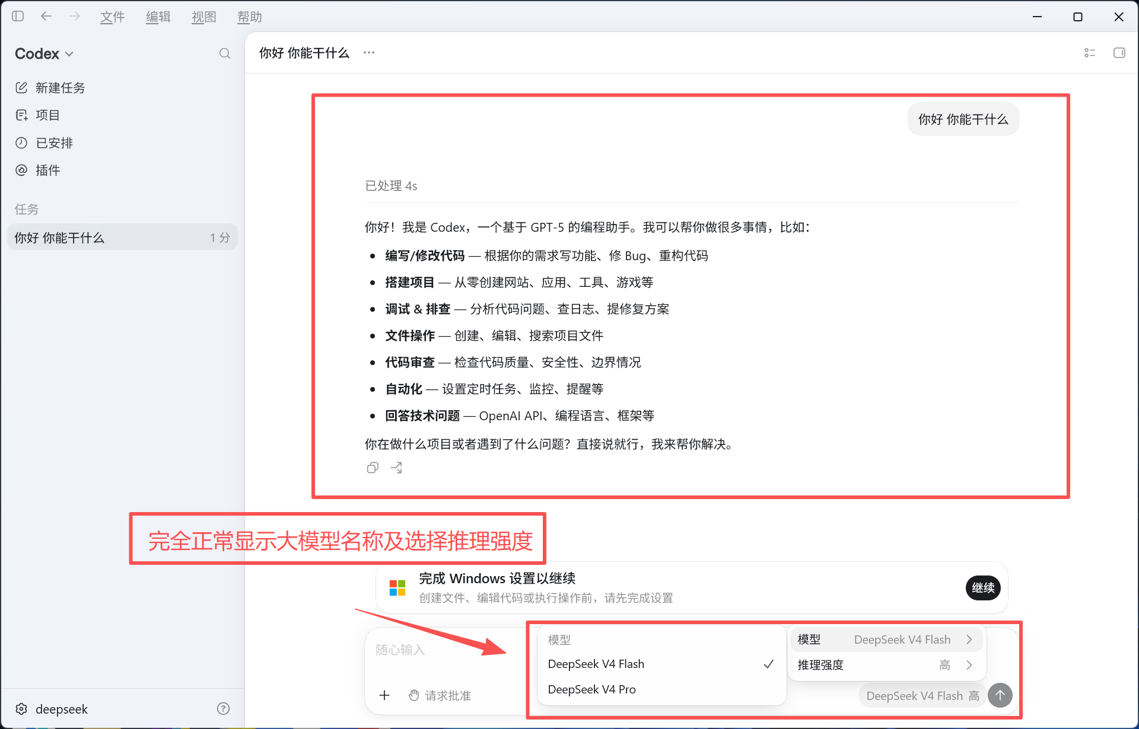Click the 请求批准 approval option
This screenshot has width=1139, height=729.
click(x=440, y=695)
